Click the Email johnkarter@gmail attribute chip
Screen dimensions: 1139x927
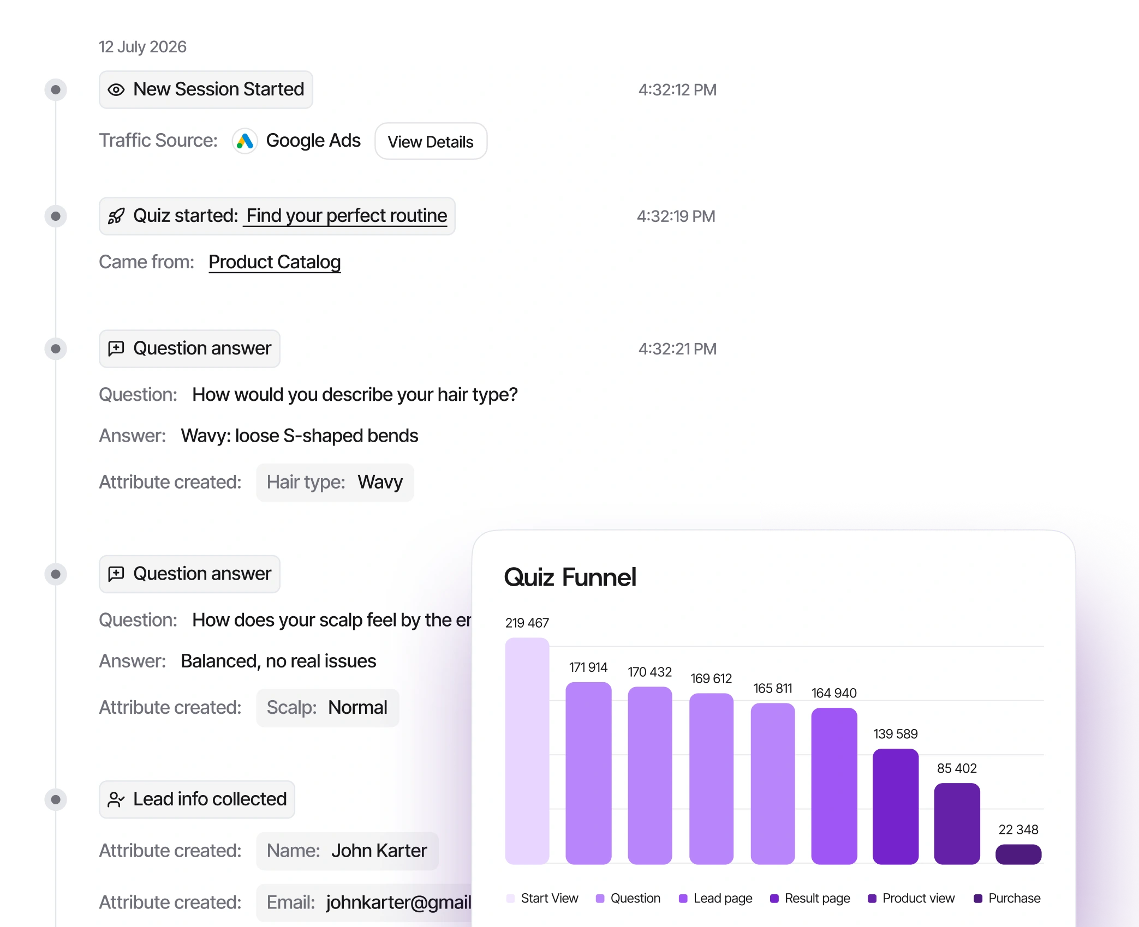click(x=364, y=902)
